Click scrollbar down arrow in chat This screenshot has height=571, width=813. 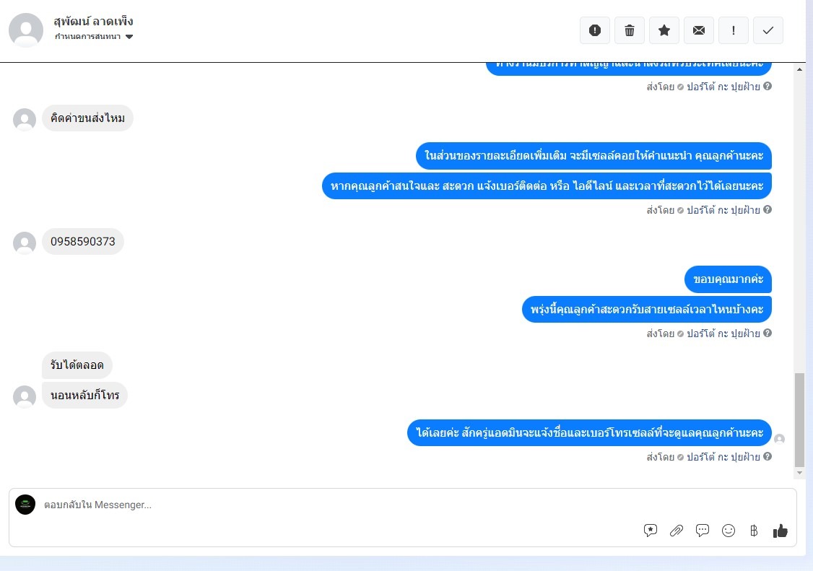(799, 472)
